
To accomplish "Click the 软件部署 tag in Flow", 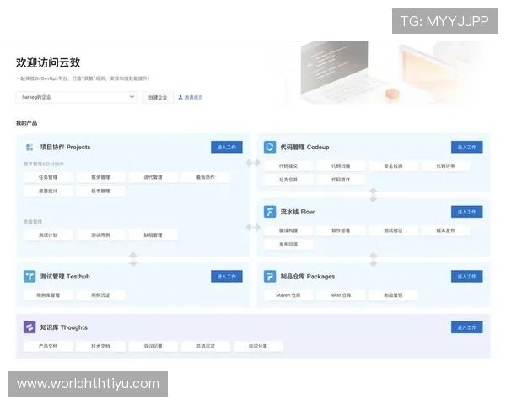I will click(341, 230).
